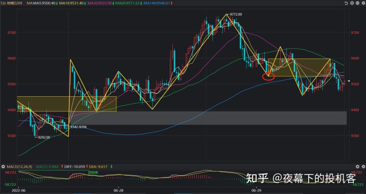The height and width of the screenshot is (194, 366).
Task: Open chart settings gear icon
Action: click(363, 3)
